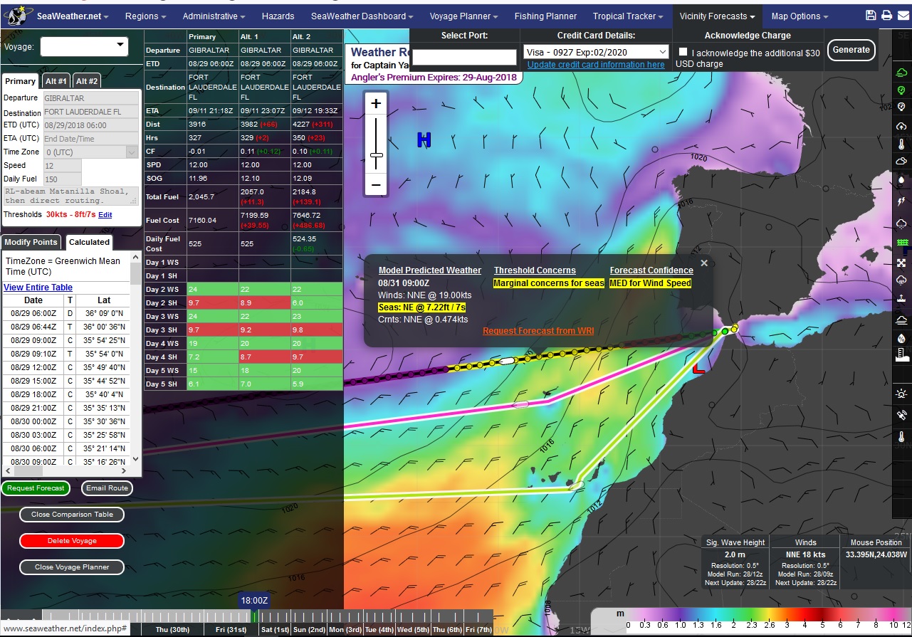Open the Tropical Tracker menu
Viewport: 912px width, 637px height.
pos(628,16)
